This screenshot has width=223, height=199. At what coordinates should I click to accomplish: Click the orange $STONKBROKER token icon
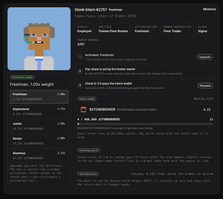(x=84, y=110)
